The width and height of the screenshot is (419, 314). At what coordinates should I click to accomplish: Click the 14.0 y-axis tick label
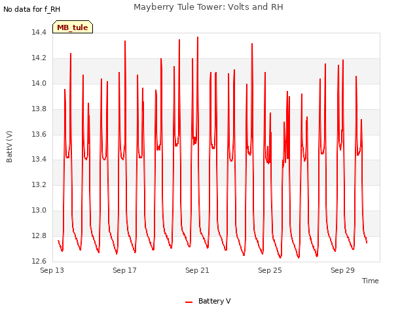39,83
